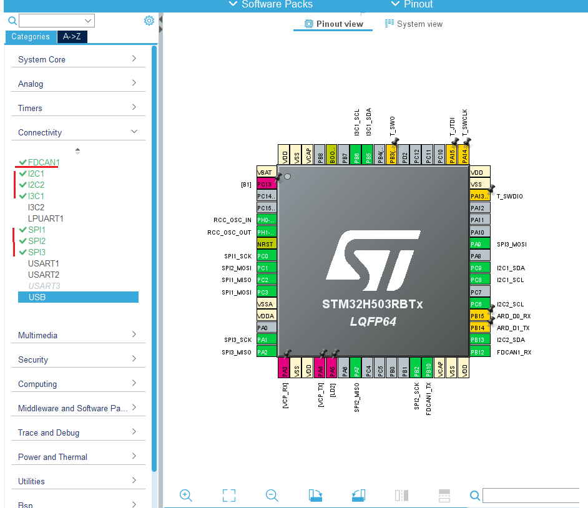Select the enabled SPI3 peripheral
Image resolution: width=588 pixels, height=508 pixels.
[32, 252]
